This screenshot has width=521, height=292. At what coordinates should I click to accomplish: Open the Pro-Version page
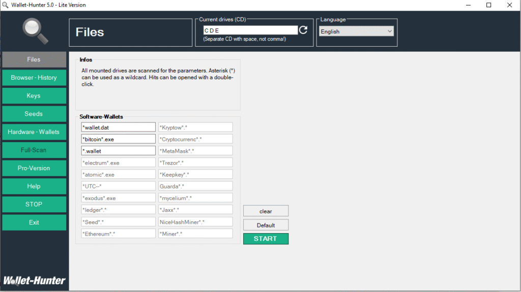tap(34, 168)
